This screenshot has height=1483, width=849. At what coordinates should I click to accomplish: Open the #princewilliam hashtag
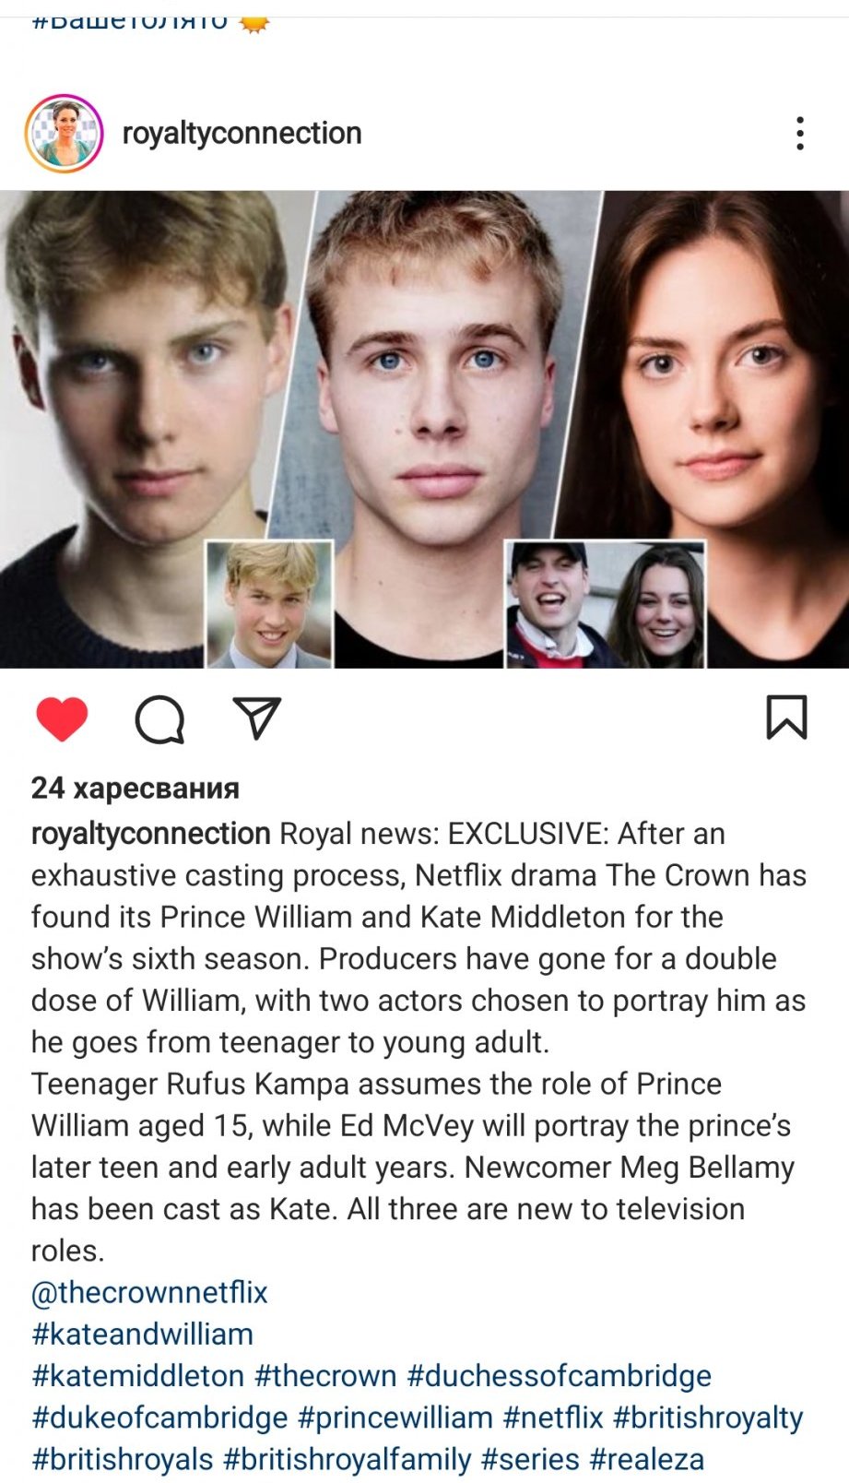[395, 1418]
